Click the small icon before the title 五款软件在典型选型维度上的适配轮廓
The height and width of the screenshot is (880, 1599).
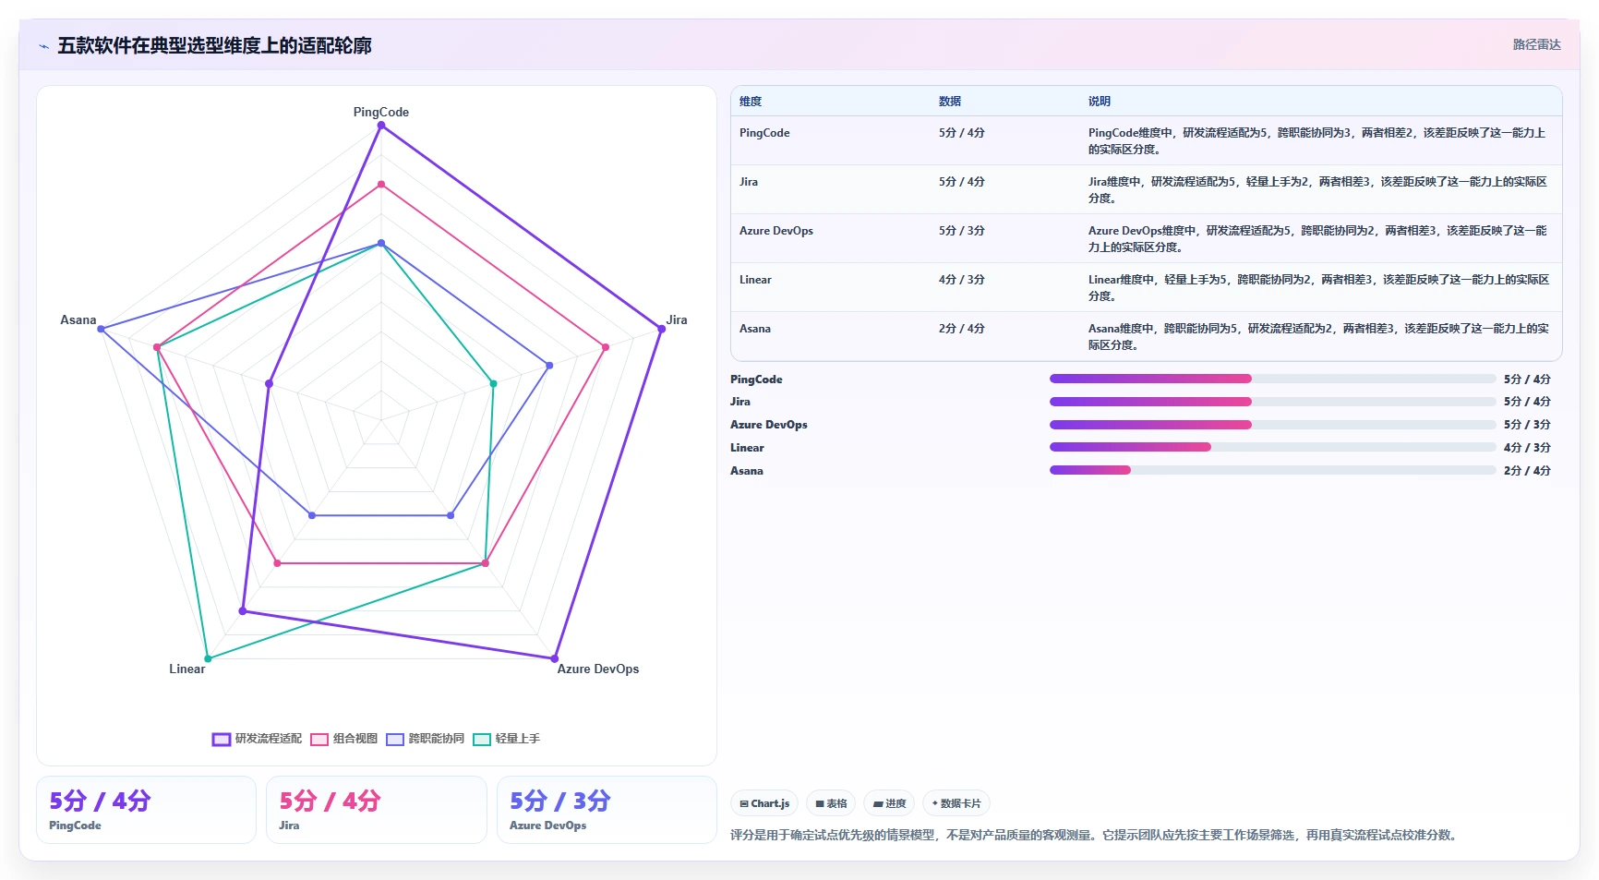[x=43, y=46]
